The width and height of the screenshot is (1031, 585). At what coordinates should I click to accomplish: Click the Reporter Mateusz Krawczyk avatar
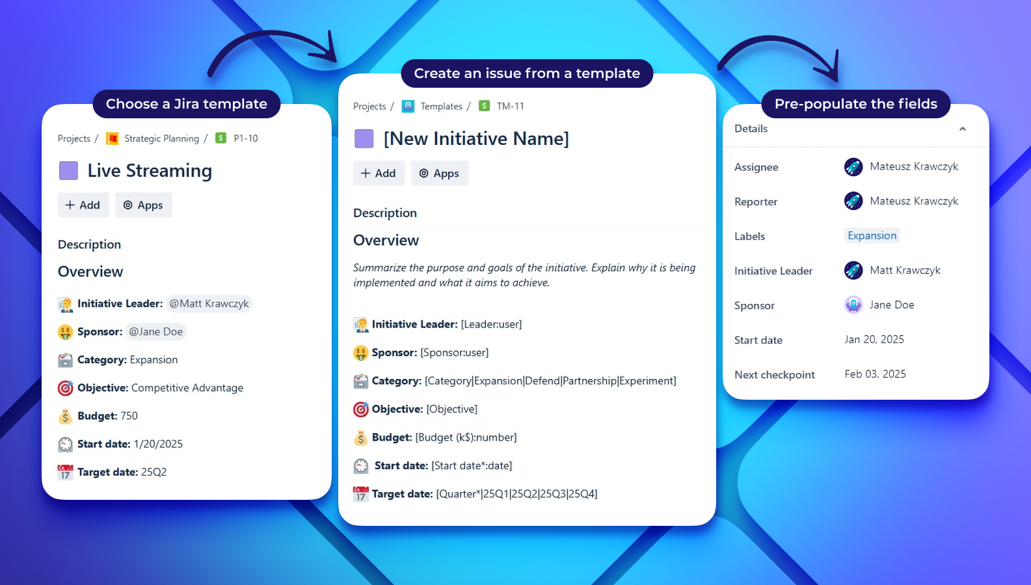(x=853, y=201)
